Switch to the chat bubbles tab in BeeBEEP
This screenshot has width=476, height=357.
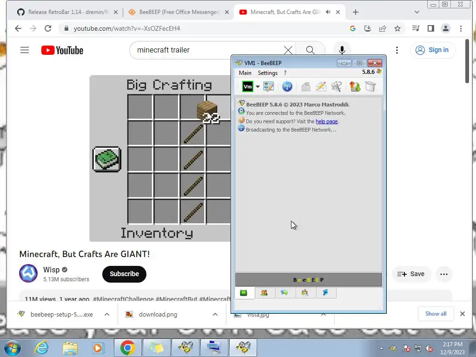pos(284,293)
